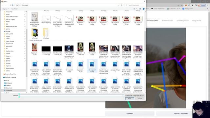Viewport: 210px width, 118px height.
Task: Open the dialog help question mark icon
Action: tap(144, 9)
